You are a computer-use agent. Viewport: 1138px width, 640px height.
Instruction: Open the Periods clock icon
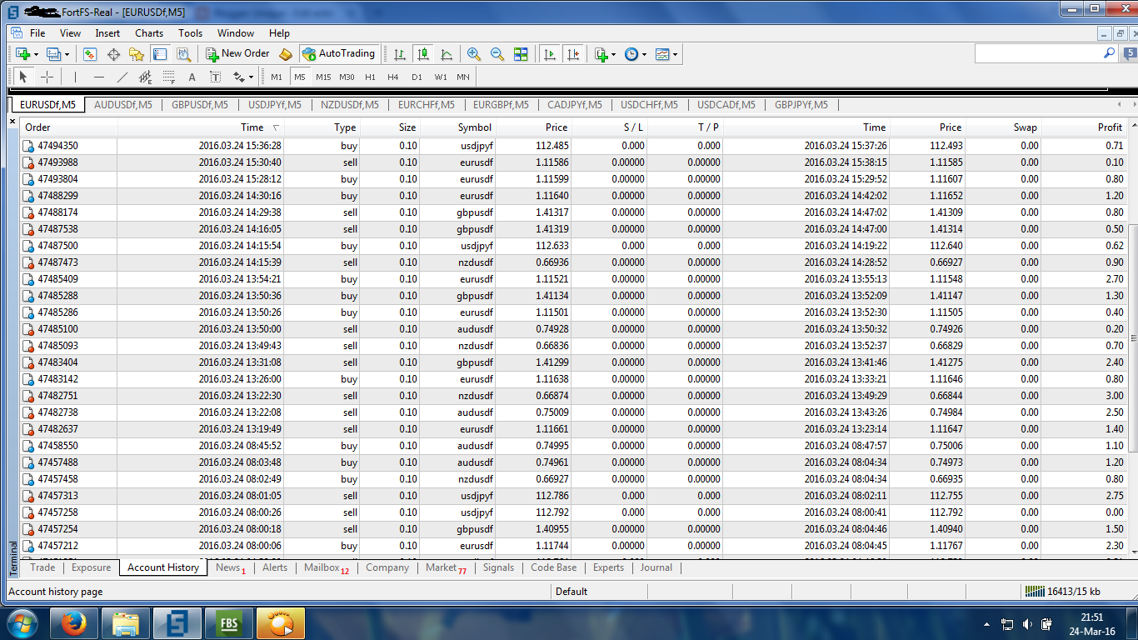coord(631,54)
